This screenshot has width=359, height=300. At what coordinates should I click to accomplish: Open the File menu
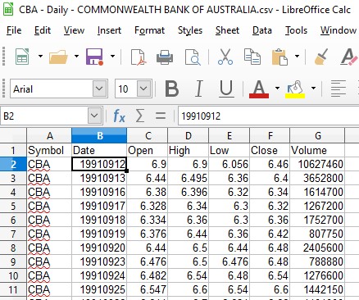(14, 30)
